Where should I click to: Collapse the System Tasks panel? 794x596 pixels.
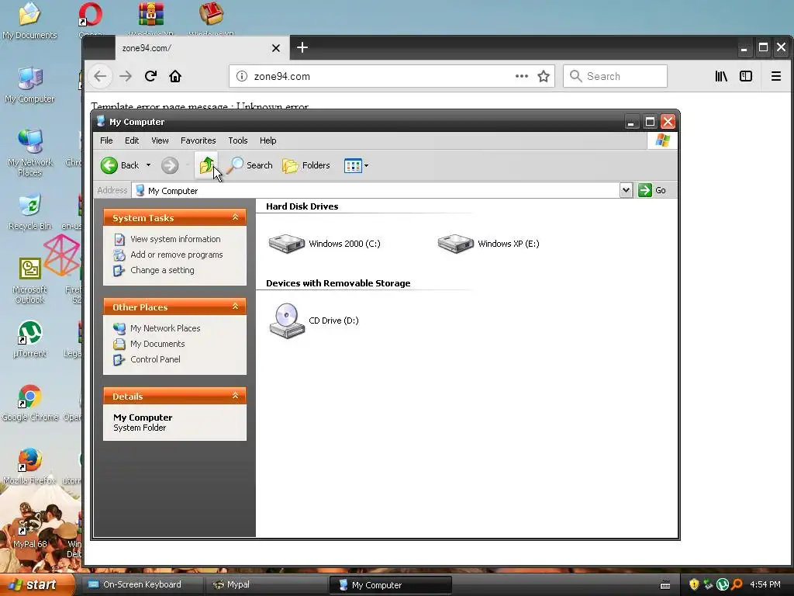[x=235, y=217]
